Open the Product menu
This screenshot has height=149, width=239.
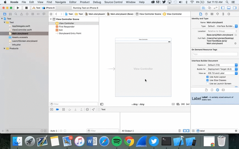click(85, 2)
